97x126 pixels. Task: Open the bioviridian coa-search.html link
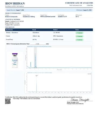(28, 99)
